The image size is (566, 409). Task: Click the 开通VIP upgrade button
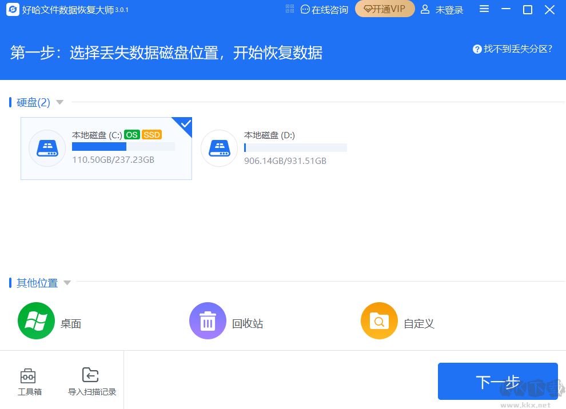385,9
